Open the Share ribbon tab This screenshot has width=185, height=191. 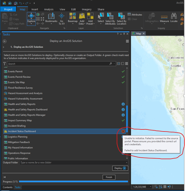(101, 10)
